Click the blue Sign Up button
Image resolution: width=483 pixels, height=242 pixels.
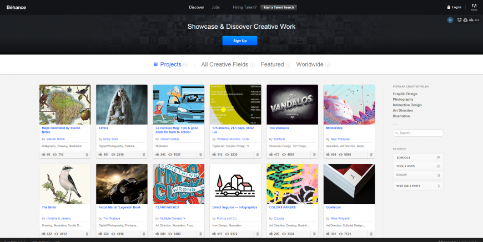click(x=240, y=40)
